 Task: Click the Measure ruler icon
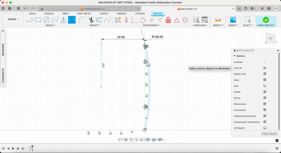(x=218, y=20)
